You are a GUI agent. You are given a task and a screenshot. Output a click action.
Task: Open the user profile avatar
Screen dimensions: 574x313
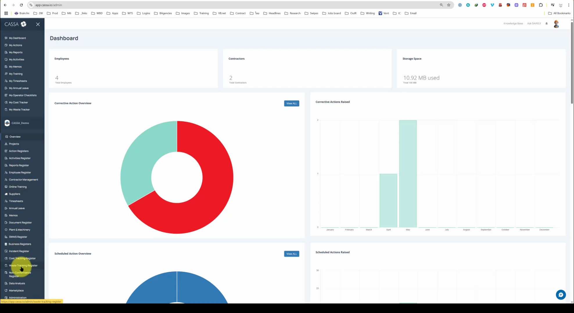tap(556, 24)
